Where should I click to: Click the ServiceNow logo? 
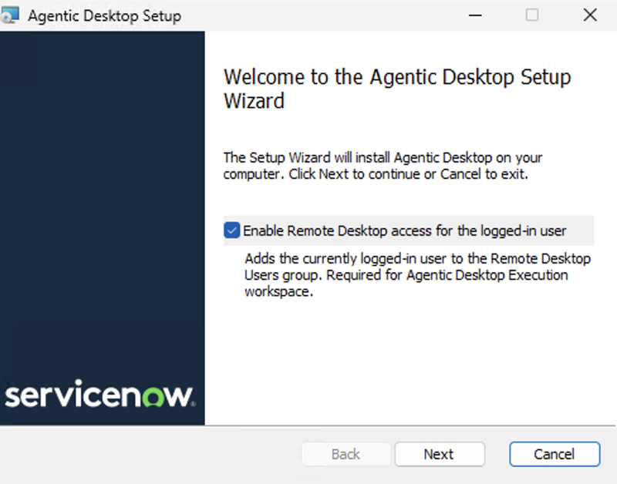(x=100, y=394)
